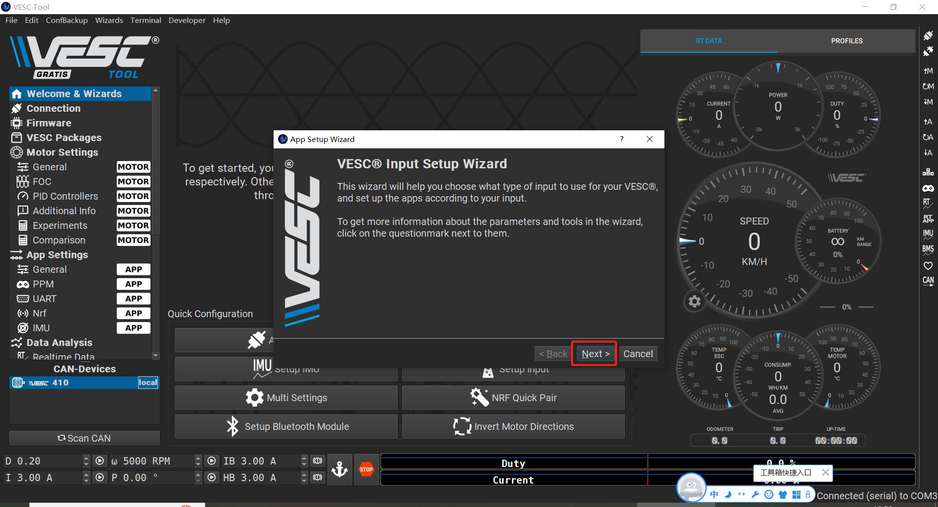The width and height of the screenshot is (938, 507).
Task: Open the Terminal menu
Action: point(146,20)
